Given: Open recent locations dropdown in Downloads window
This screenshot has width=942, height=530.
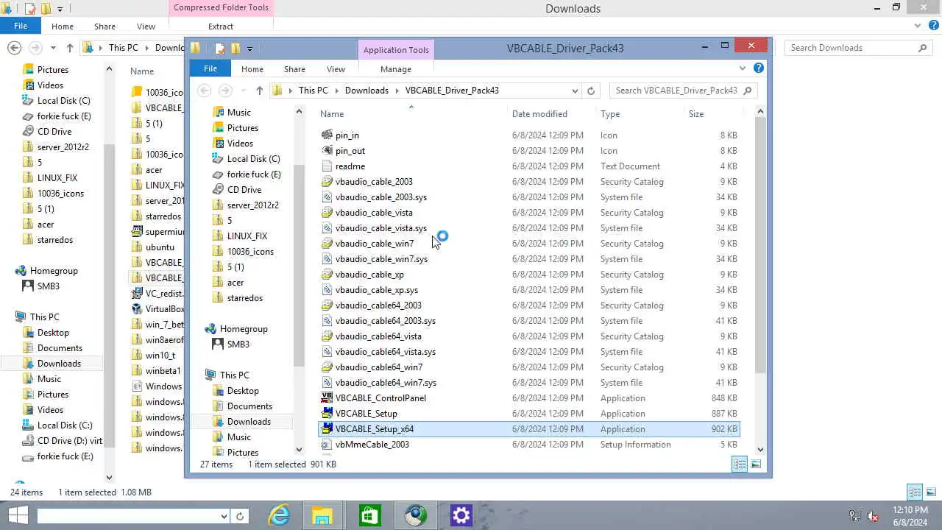Looking at the screenshot, I should coord(53,48).
